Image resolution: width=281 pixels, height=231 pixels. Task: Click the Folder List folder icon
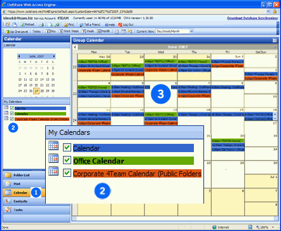pos(8,175)
